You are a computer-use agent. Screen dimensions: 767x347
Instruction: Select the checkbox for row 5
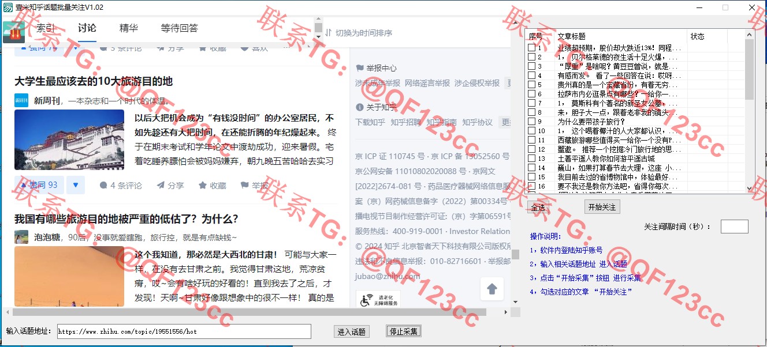(531, 85)
